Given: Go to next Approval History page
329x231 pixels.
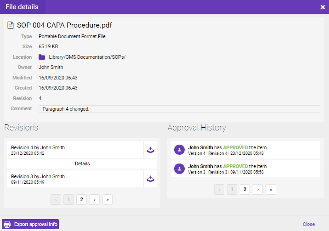Looking at the screenshot, I should [258, 189].
